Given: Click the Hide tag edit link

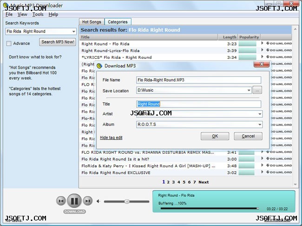Looking at the screenshot, I should 111,138.
